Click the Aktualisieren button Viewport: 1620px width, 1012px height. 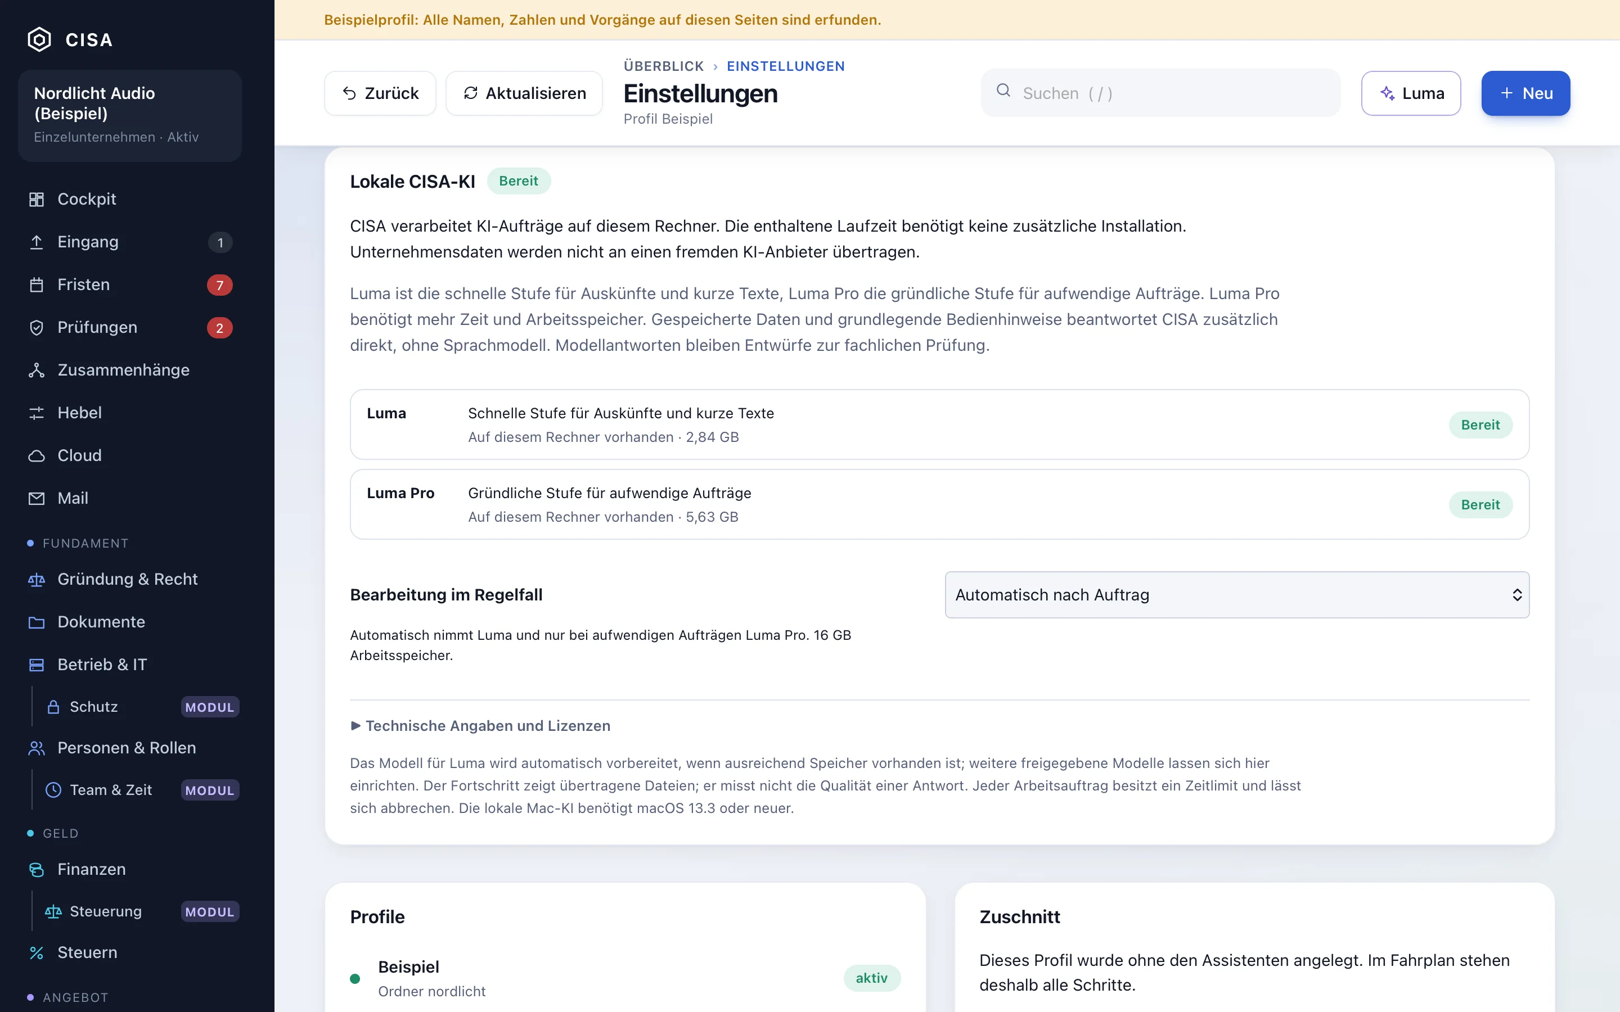point(524,93)
